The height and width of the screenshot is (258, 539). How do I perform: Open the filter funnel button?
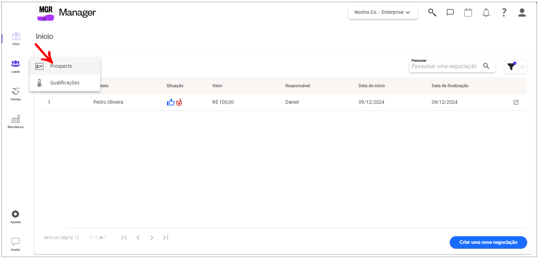pyautogui.click(x=511, y=67)
